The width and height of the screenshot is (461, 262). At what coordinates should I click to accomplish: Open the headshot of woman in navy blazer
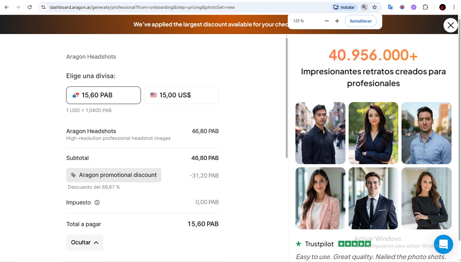click(373, 133)
